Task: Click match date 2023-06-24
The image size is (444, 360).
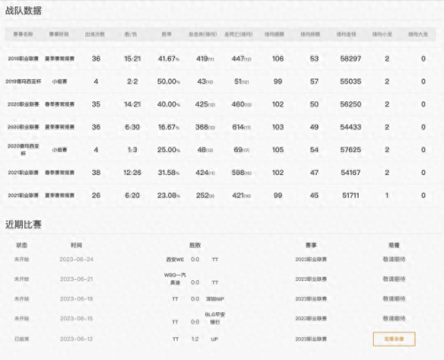Action: [76, 260]
